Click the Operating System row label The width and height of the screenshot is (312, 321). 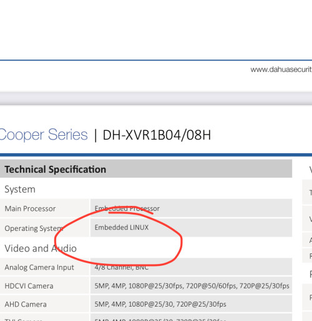(x=34, y=228)
